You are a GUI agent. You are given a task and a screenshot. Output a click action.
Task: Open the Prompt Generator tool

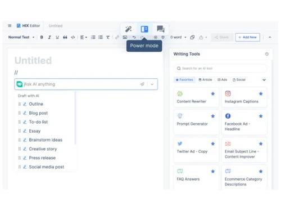(196, 122)
